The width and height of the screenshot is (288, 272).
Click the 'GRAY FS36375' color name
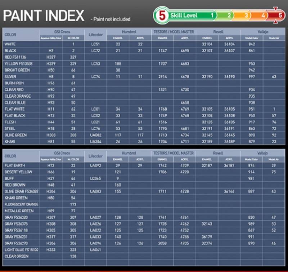[x=16, y=224]
